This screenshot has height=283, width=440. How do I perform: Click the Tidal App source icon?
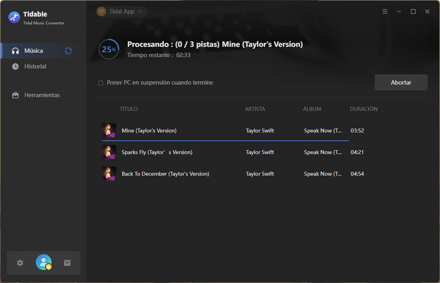point(101,12)
